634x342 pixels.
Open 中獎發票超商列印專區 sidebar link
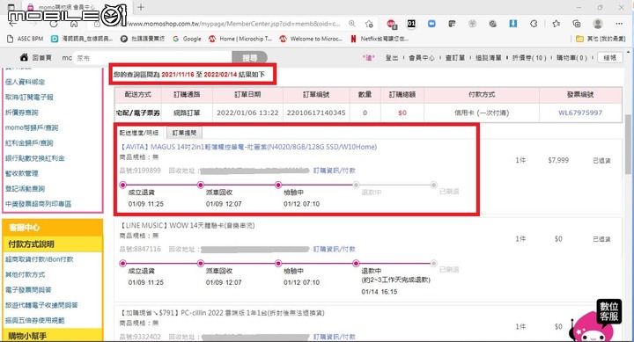pyautogui.click(x=38, y=204)
